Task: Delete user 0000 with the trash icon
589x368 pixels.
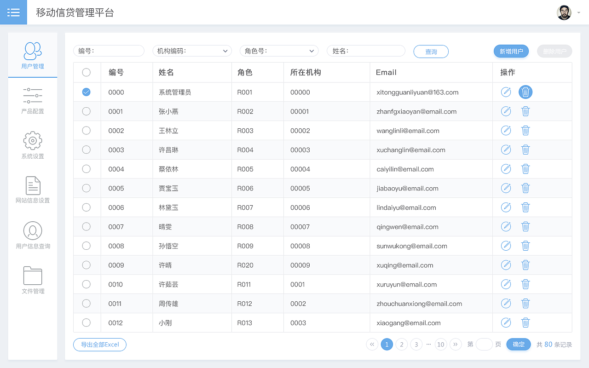Action: [x=525, y=92]
